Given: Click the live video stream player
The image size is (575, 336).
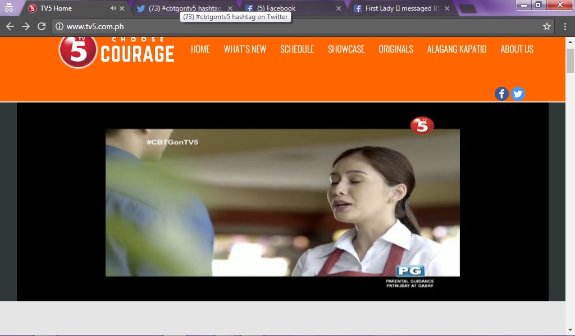Looking at the screenshot, I should point(282,202).
